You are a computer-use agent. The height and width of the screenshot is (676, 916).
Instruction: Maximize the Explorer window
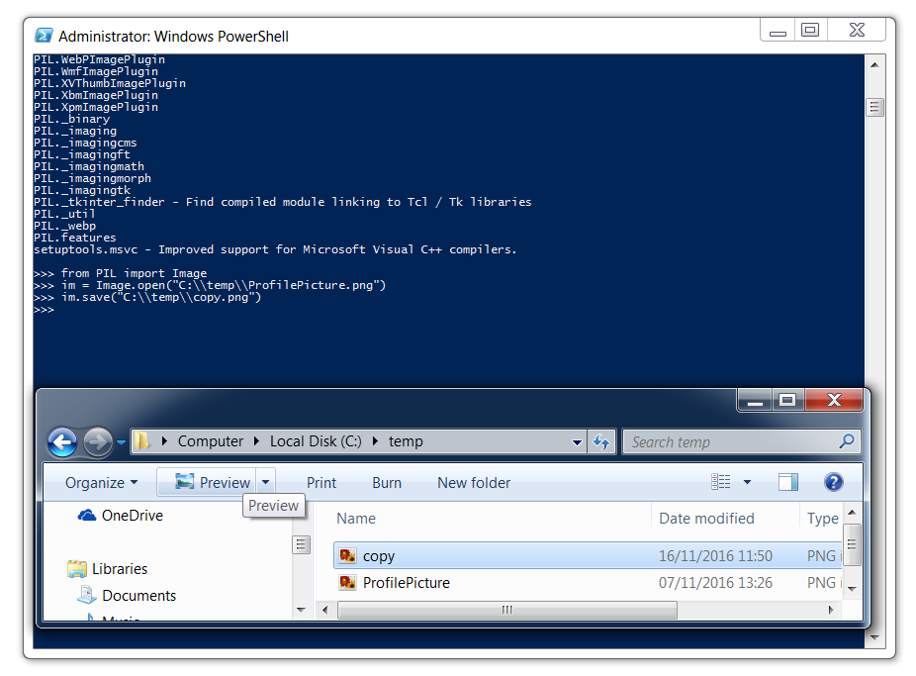(787, 400)
